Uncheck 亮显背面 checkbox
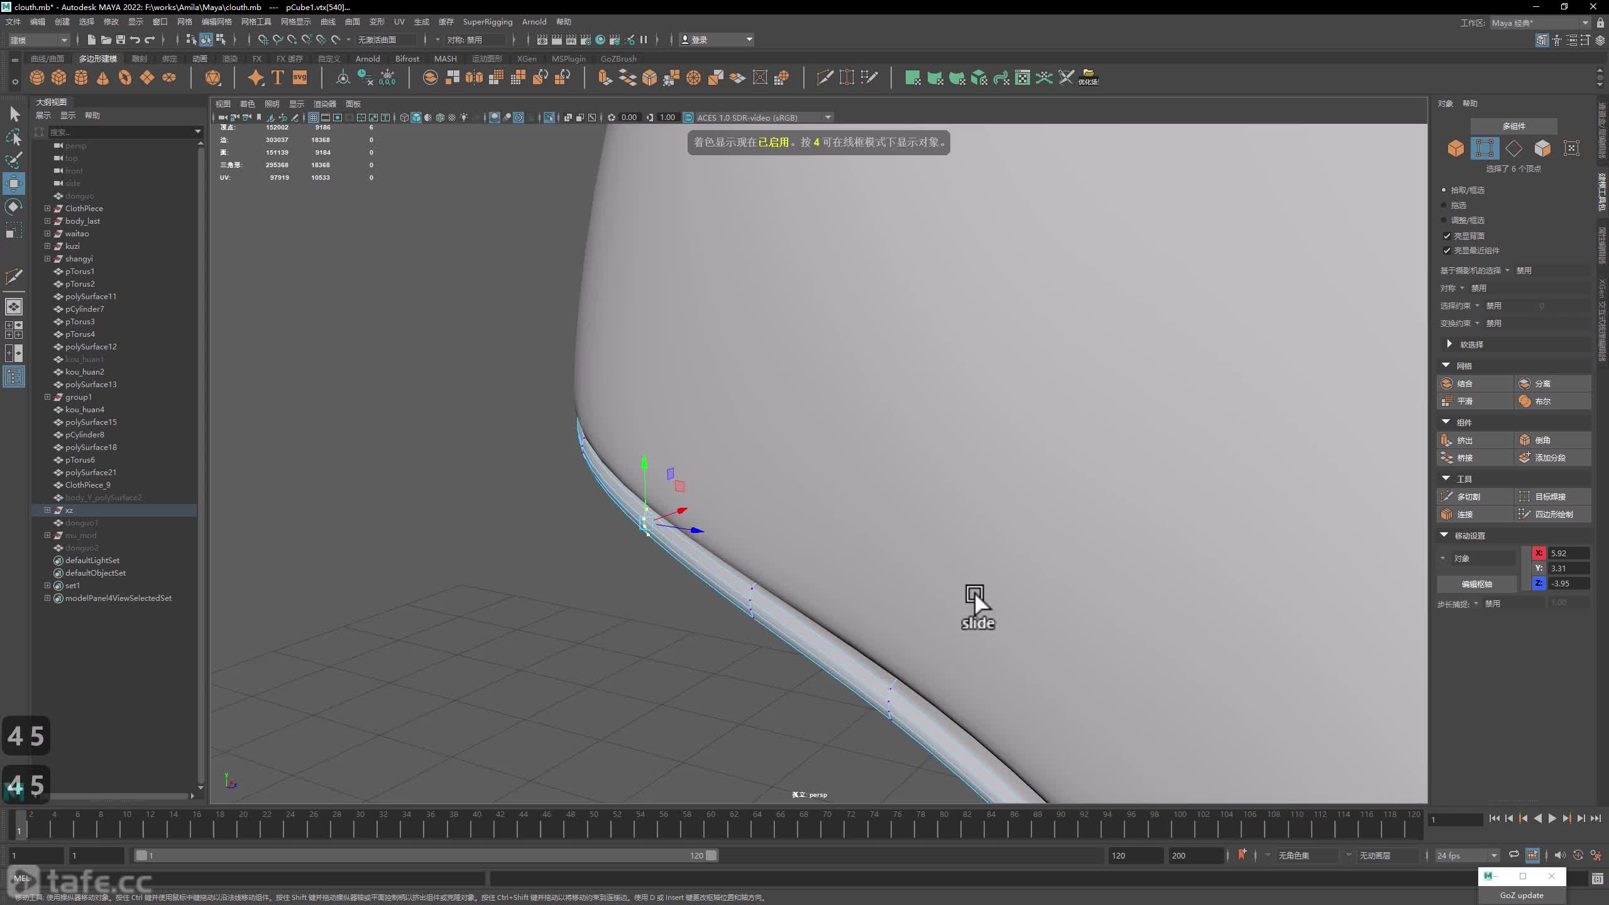1609x905 pixels. coord(1447,236)
